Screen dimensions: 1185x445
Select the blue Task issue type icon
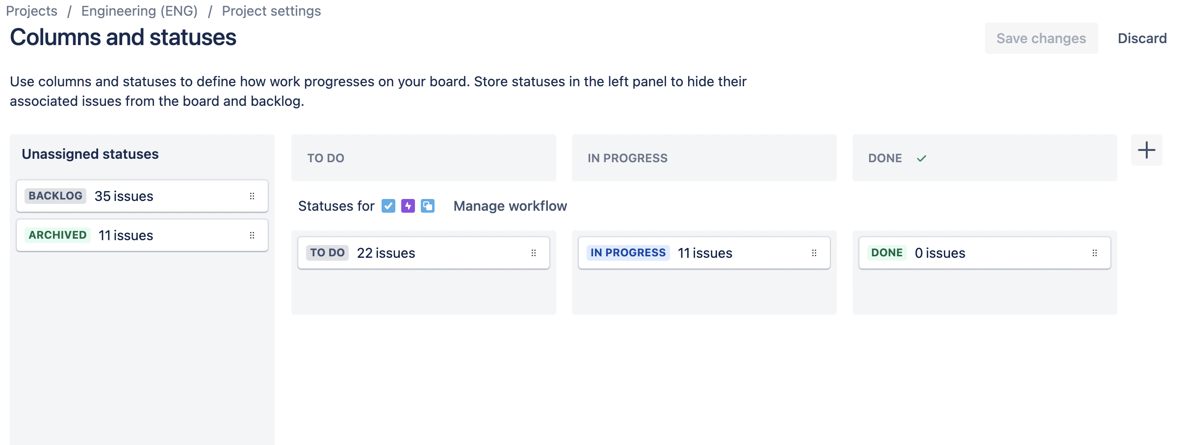pos(388,206)
